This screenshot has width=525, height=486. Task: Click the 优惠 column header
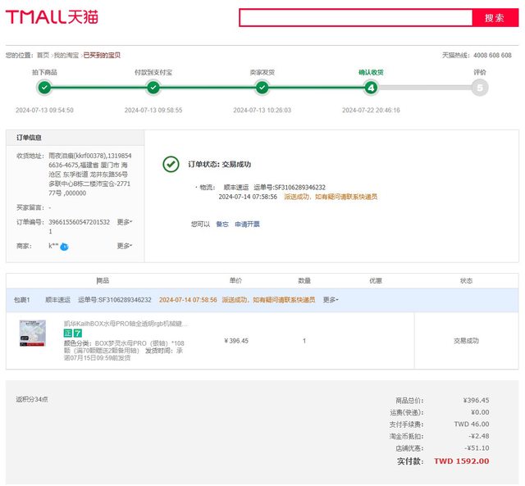376,280
